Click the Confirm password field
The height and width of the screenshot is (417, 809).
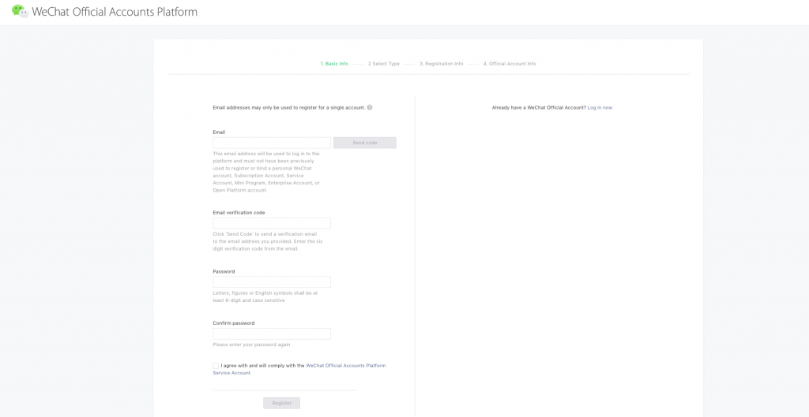(272, 333)
